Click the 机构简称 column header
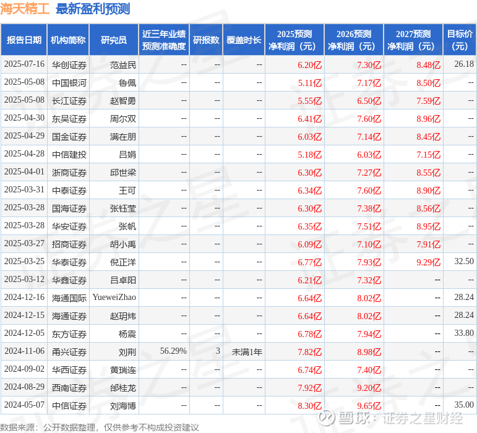 tap(68, 40)
